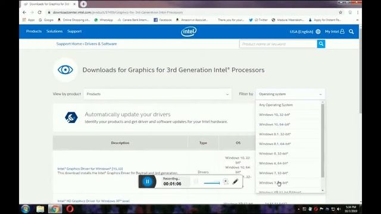Click the Type column header
The image size is (381, 214).
(x=203, y=143)
